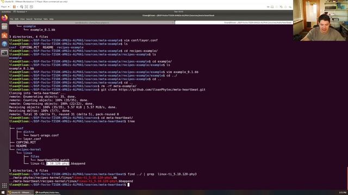Open the Terminal app menu in top bar
This screenshot has width=348, height=195.
tap(20, 12)
